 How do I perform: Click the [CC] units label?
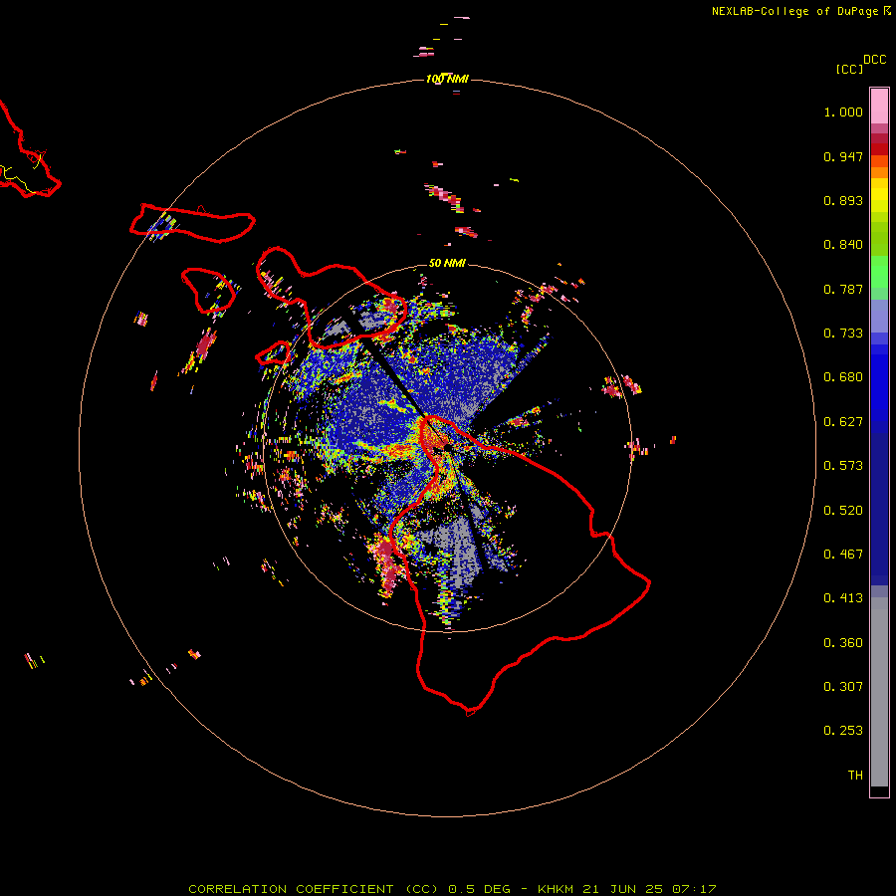849,69
